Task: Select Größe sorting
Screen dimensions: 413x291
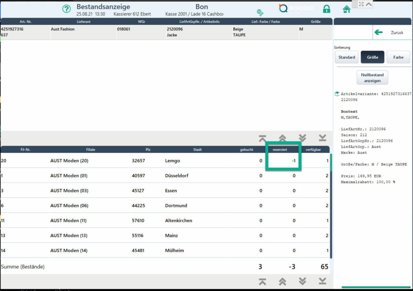Action: tap(372, 57)
